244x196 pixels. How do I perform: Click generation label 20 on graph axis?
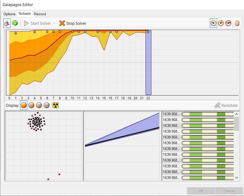(136, 98)
